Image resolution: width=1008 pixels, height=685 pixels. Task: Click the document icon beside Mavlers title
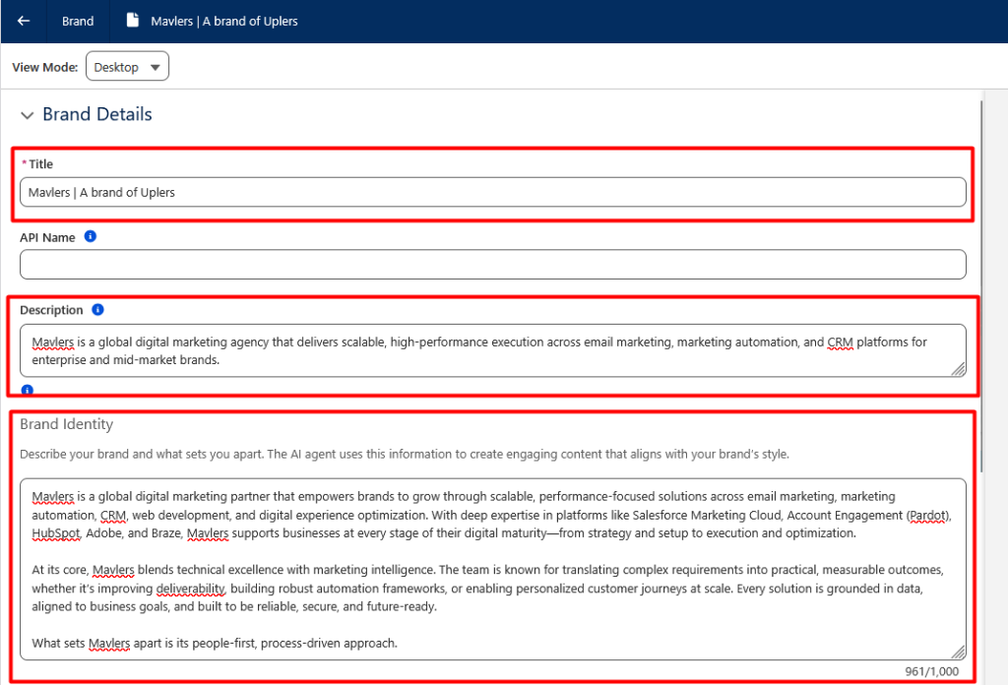click(133, 21)
